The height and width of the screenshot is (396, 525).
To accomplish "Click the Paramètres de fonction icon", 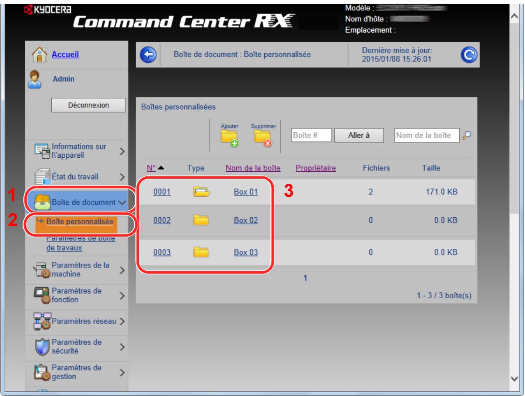I will click(x=42, y=295).
